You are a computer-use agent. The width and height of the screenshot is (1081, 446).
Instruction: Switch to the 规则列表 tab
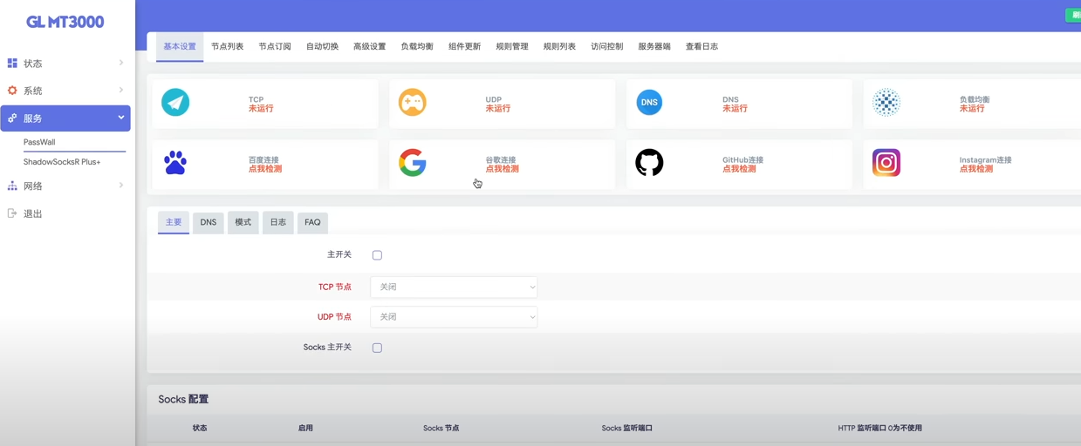[559, 47]
